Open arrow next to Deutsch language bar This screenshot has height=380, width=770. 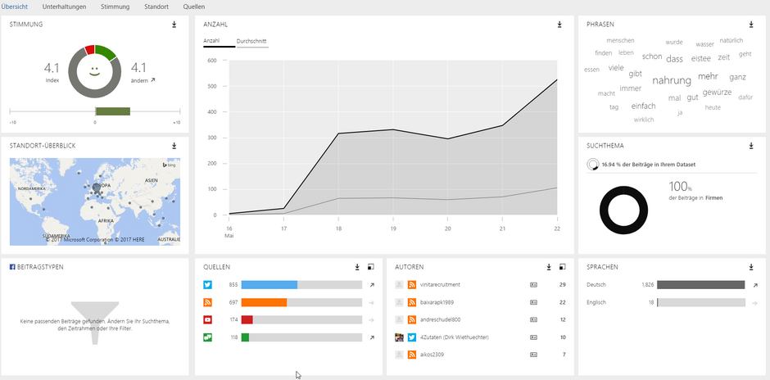(754, 285)
